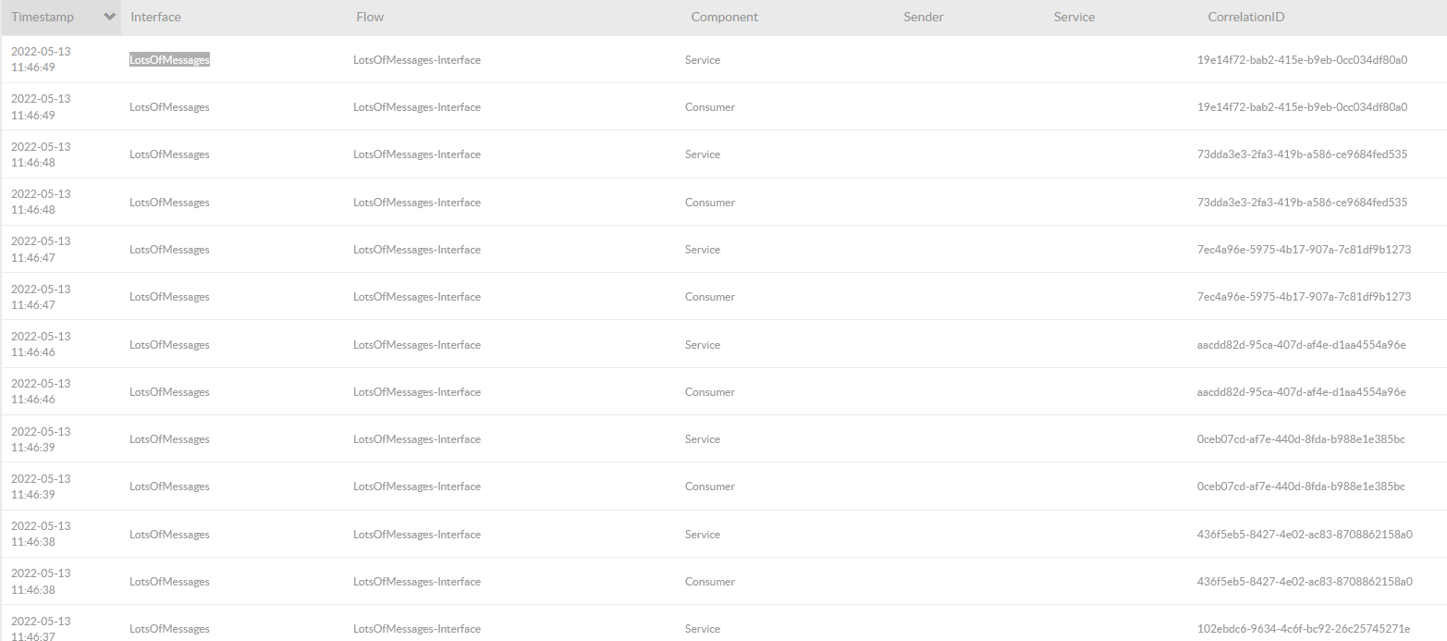The width and height of the screenshot is (1447, 641).
Task: Click the 11:46:49 Service row's correlation ID
Action: click(1302, 60)
